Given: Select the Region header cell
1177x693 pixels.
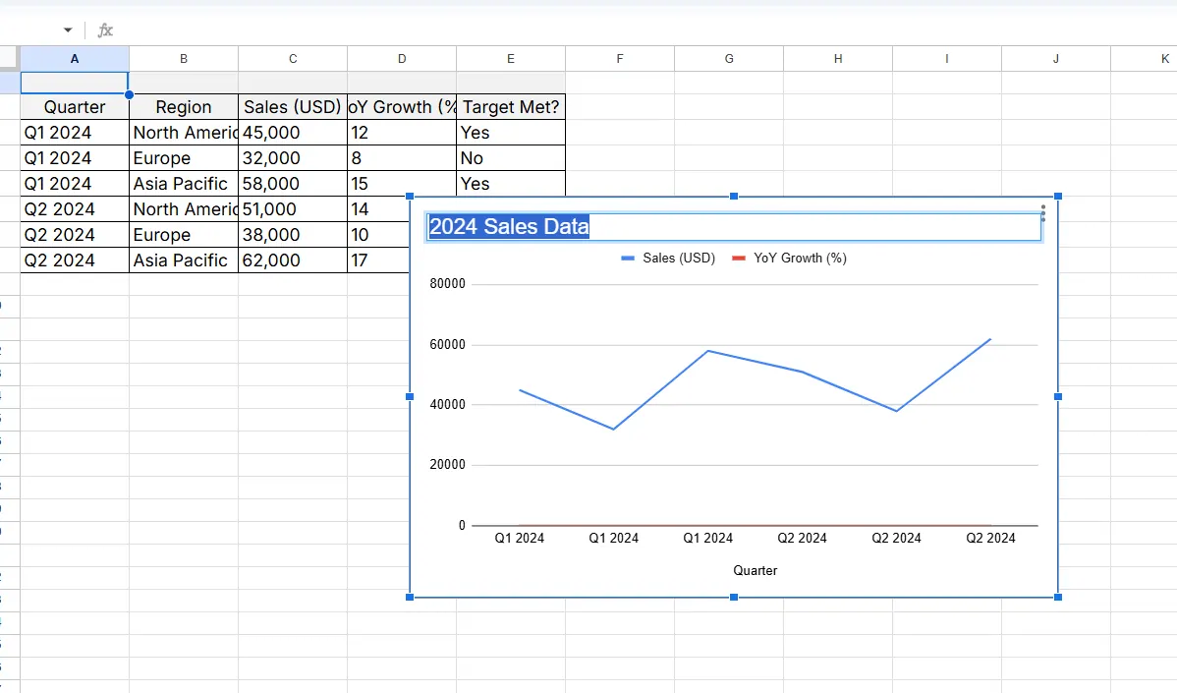Looking at the screenshot, I should point(183,107).
